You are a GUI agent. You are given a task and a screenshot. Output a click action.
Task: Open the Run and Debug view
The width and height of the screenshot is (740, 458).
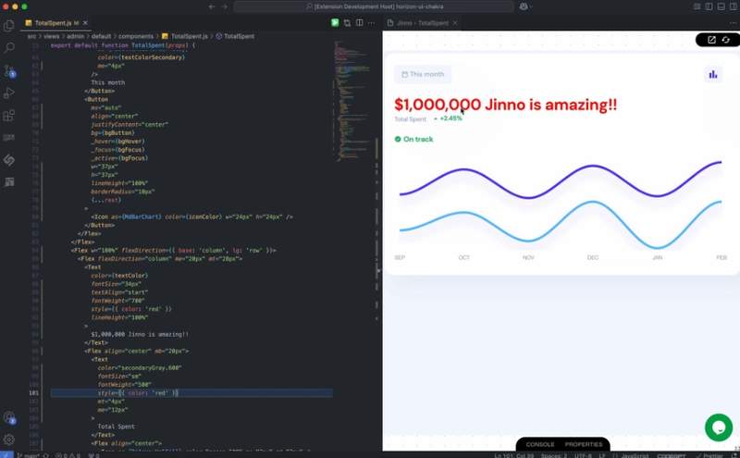(x=9, y=93)
